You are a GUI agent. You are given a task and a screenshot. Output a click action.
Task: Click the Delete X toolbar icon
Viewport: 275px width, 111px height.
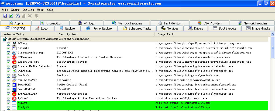coord(30,16)
